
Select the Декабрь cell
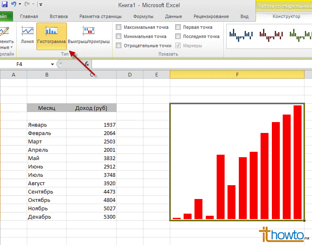point(47,217)
